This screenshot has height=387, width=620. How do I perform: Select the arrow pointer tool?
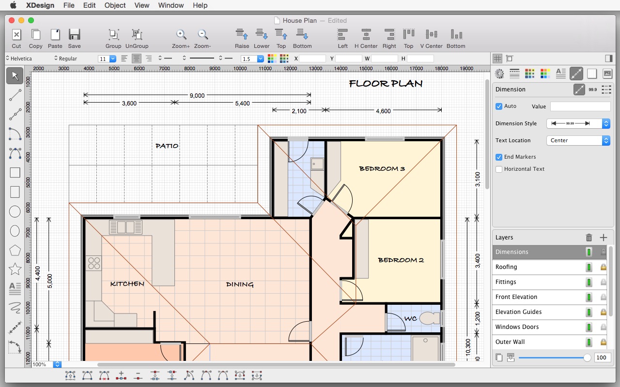pyautogui.click(x=15, y=75)
